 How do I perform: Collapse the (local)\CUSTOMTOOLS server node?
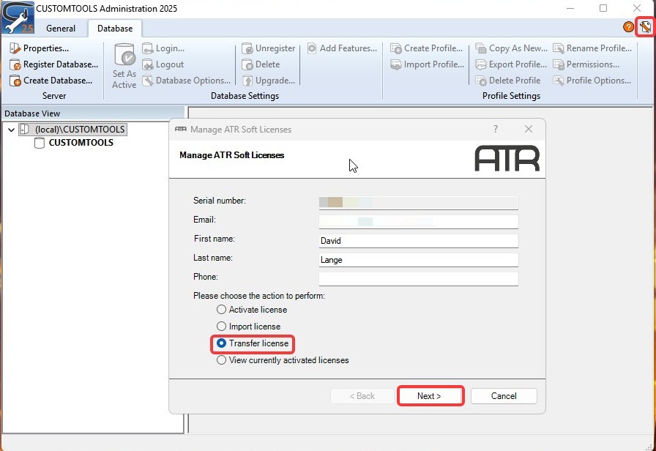coord(11,130)
